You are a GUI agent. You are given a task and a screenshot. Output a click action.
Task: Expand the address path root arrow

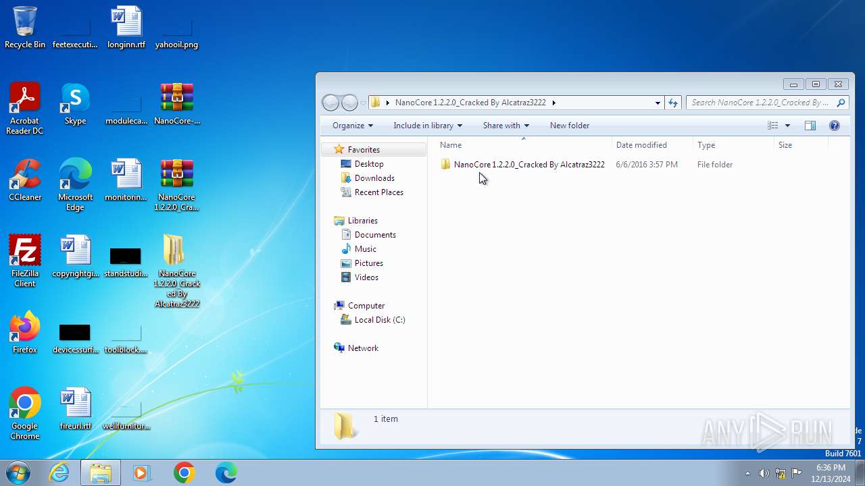tap(388, 103)
